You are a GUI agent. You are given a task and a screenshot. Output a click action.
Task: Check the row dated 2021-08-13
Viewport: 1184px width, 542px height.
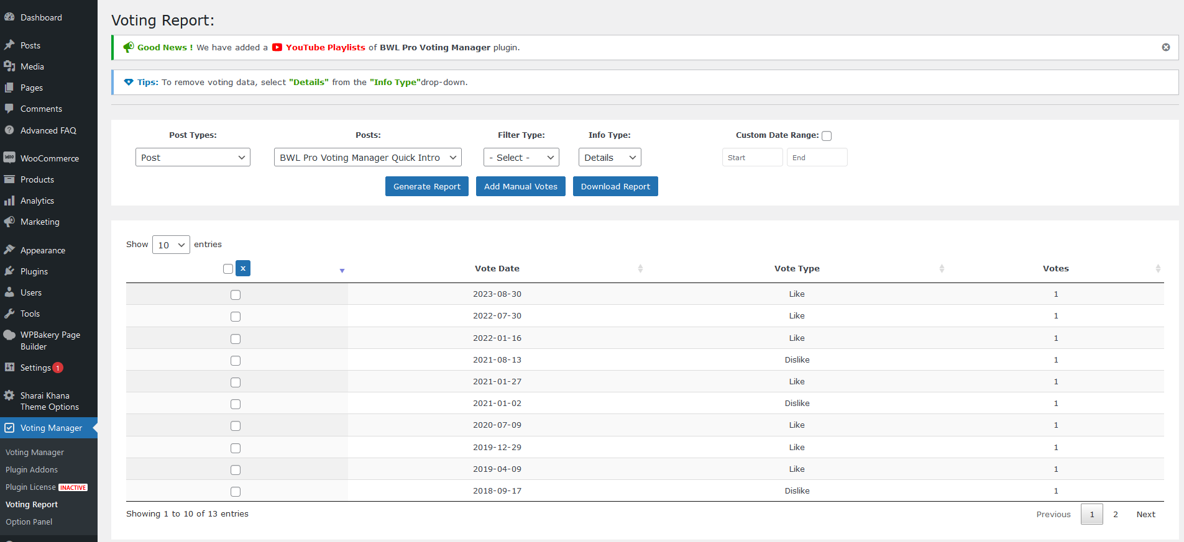[x=236, y=361]
